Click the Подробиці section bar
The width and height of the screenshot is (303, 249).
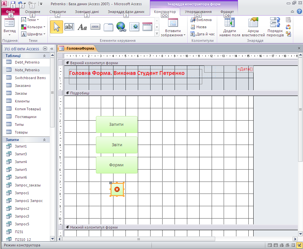[x=181, y=93]
